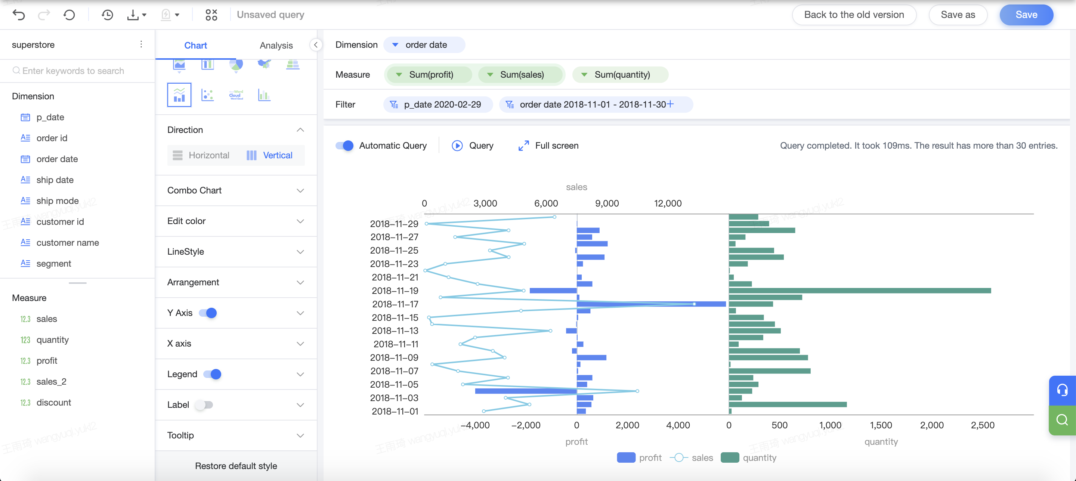
Task: Toggle the Y Axis switch
Action: [x=208, y=313]
